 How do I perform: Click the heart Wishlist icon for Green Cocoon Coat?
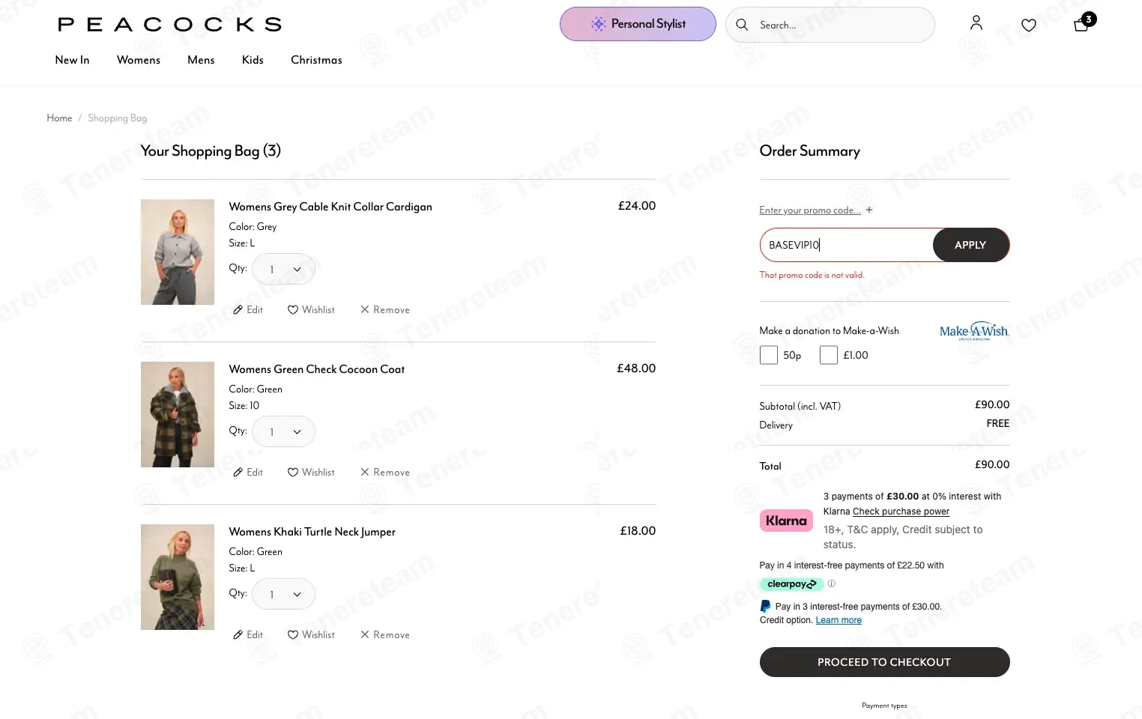click(293, 472)
